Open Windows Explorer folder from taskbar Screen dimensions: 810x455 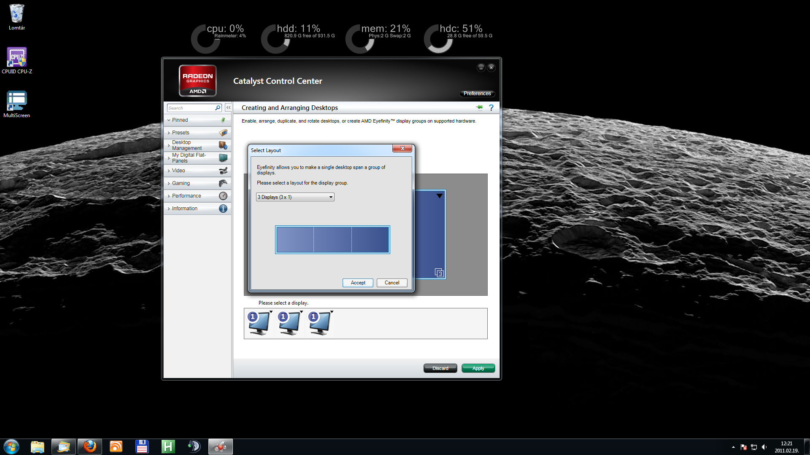tap(38, 447)
